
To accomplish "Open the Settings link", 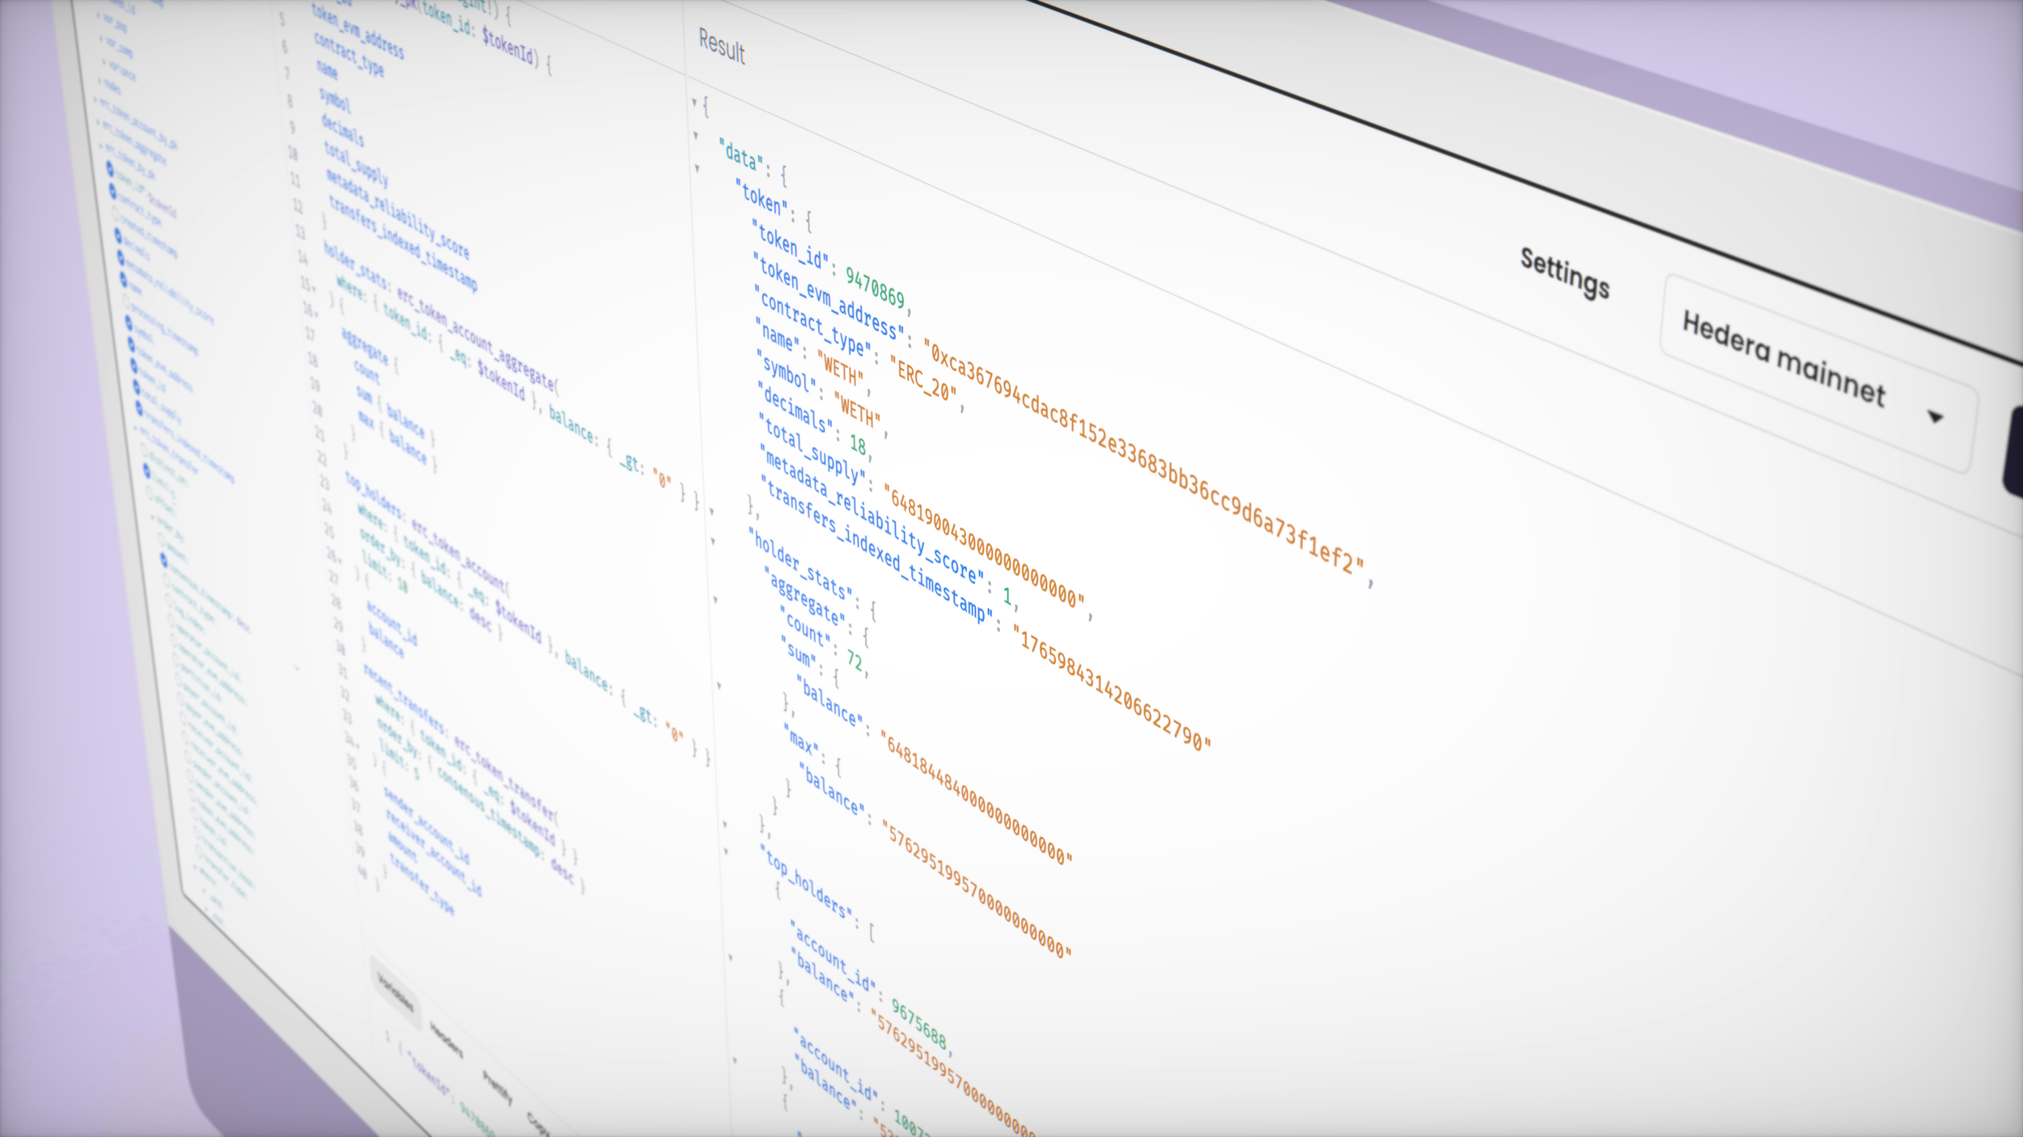I will pos(1564,273).
